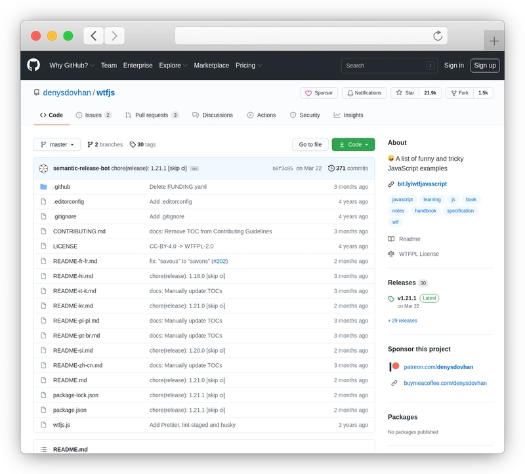
Task: Click the b0f3c85 commit hash
Action: [x=283, y=168]
